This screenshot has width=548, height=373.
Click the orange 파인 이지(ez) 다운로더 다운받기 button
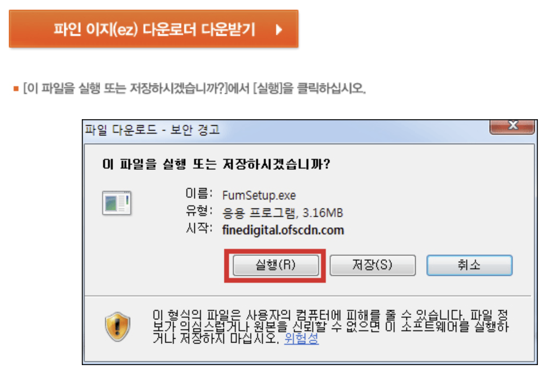coord(153,29)
